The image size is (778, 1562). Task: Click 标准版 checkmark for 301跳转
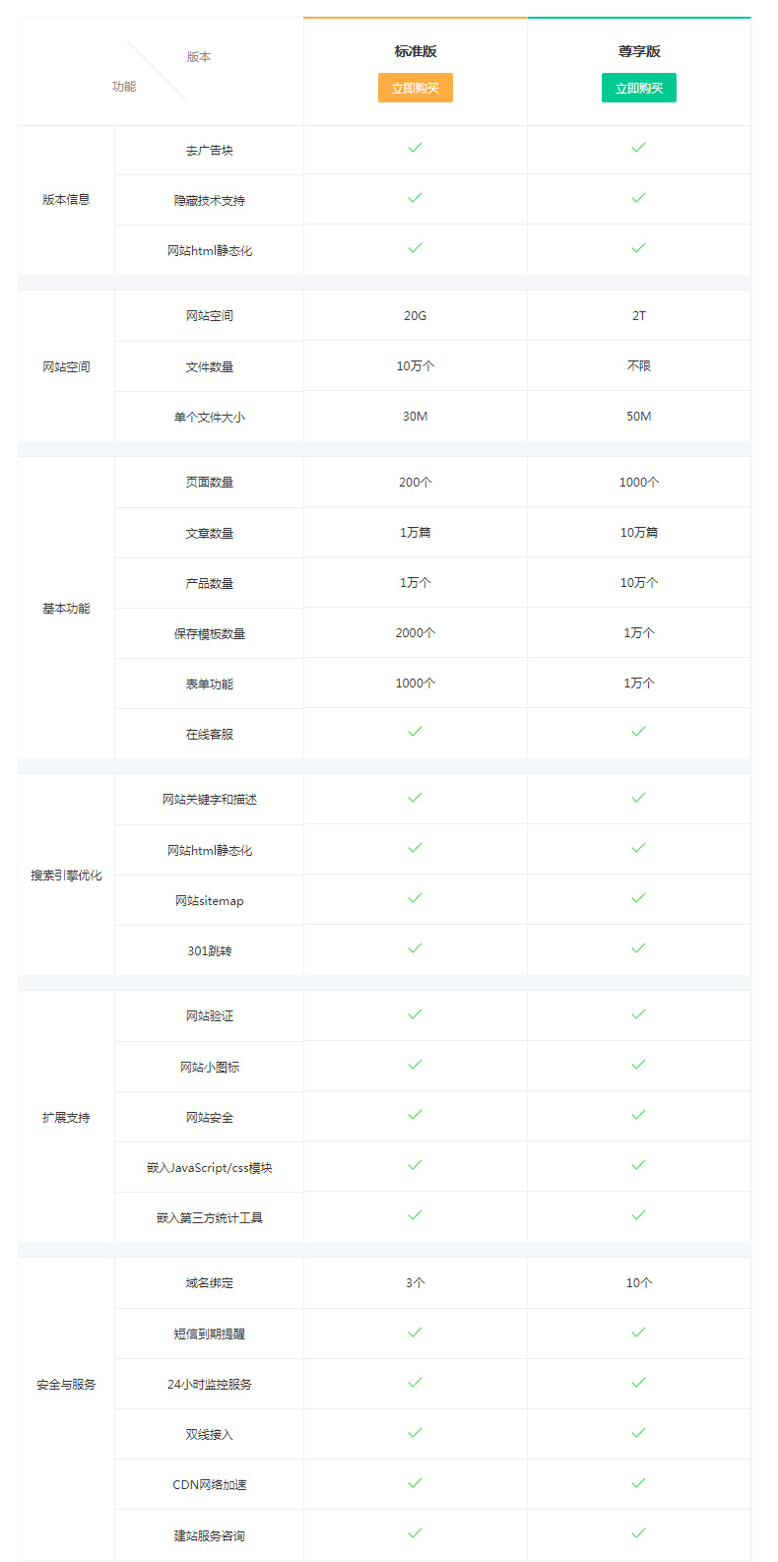click(x=416, y=948)
